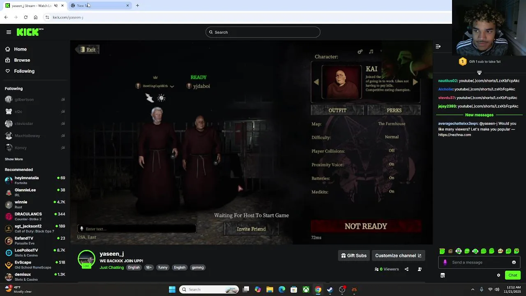Click the NOT READY button
This screenshot has width=526, height=296.
[366, 226]
